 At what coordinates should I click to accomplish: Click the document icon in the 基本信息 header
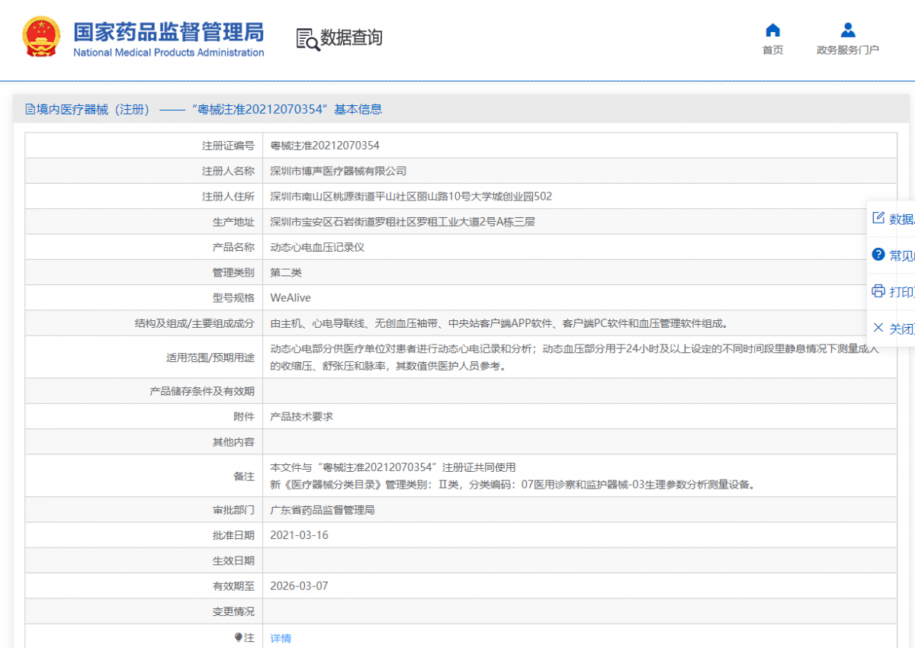click(30, 110)
